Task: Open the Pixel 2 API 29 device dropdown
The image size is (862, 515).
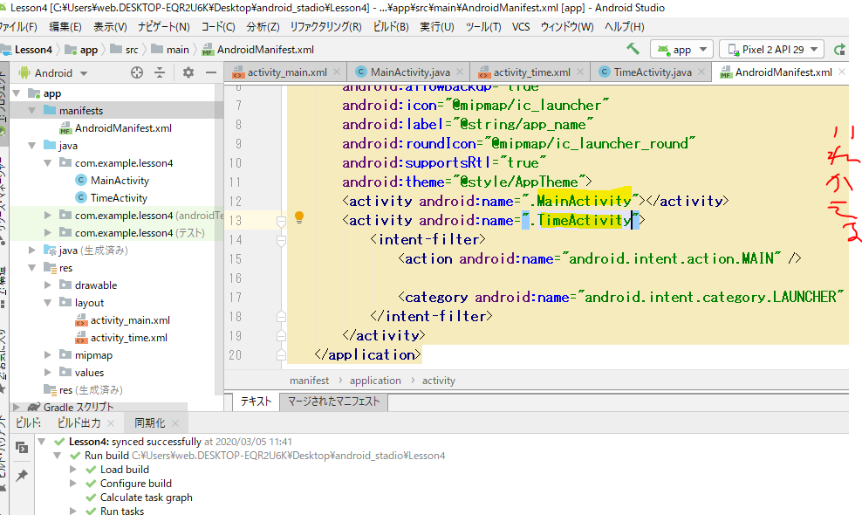Action: click(x=772, y=50)
